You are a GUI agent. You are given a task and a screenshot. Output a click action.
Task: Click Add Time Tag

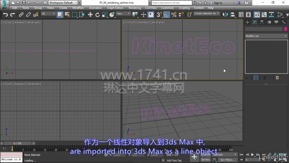point(174,160)
